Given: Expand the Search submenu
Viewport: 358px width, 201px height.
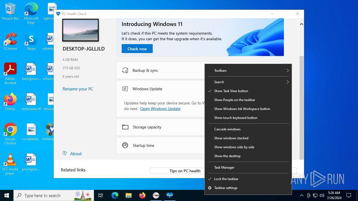Looking at the screenshot, I should (x=248, y=82).
